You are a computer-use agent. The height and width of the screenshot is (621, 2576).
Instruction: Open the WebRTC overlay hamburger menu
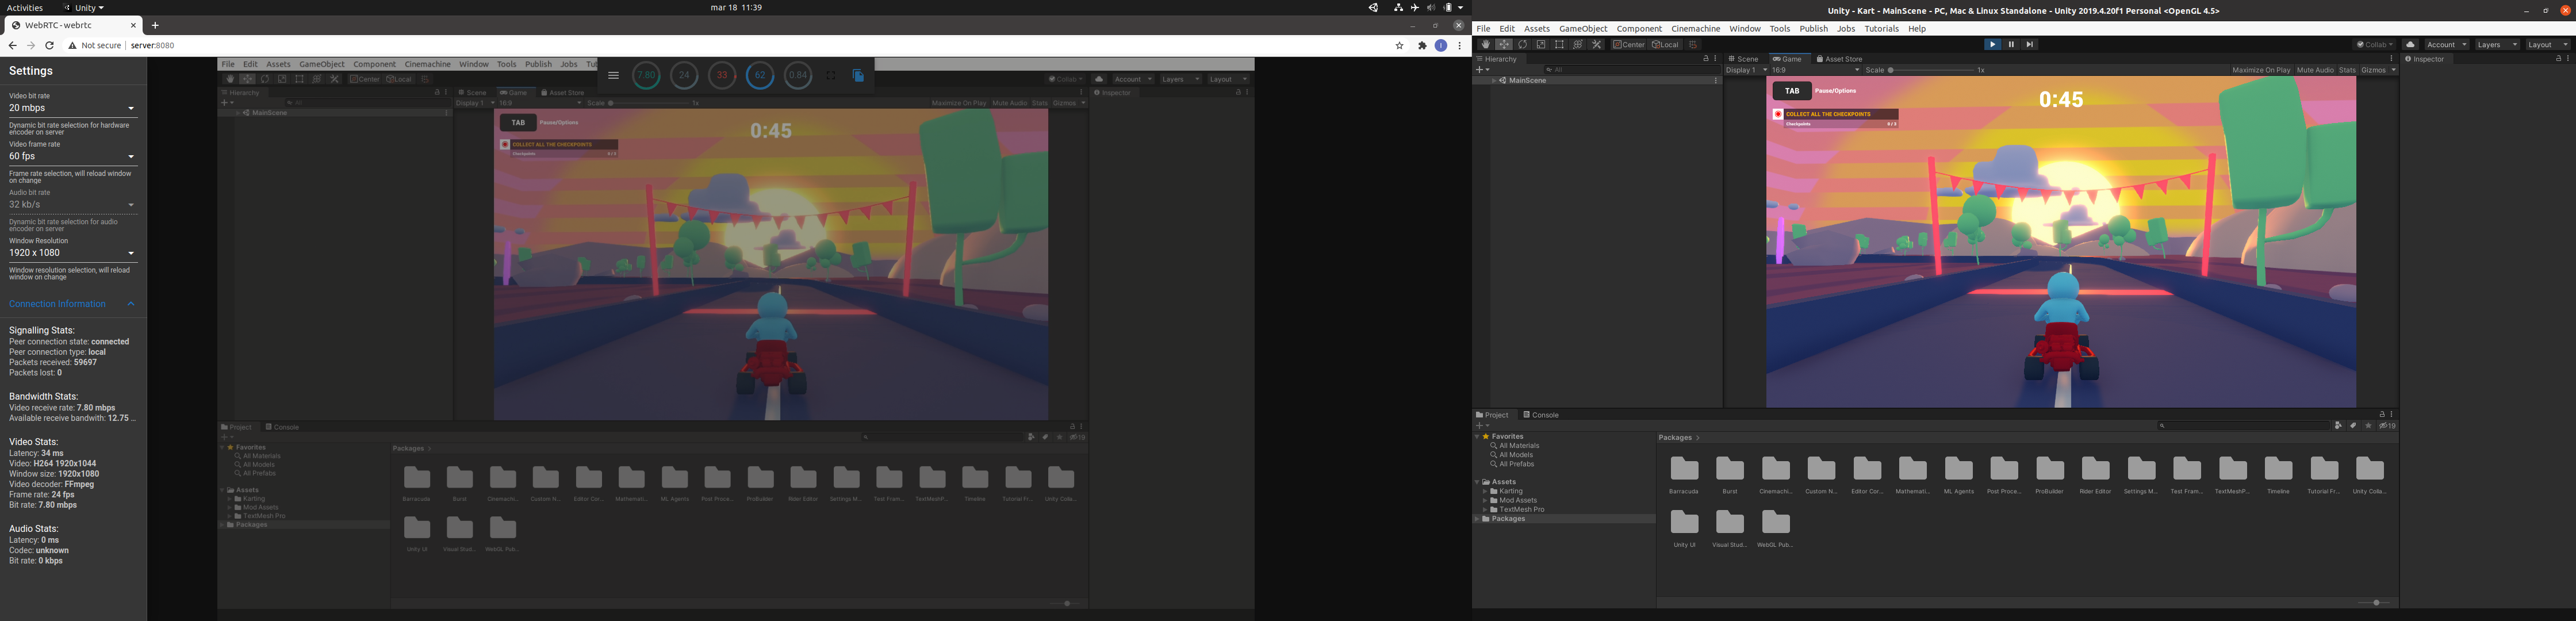tap(613, 75)
